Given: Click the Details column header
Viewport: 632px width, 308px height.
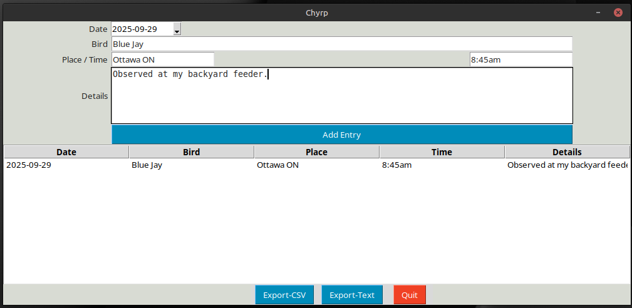Looking at the screenshot, I should coord(567,152).
